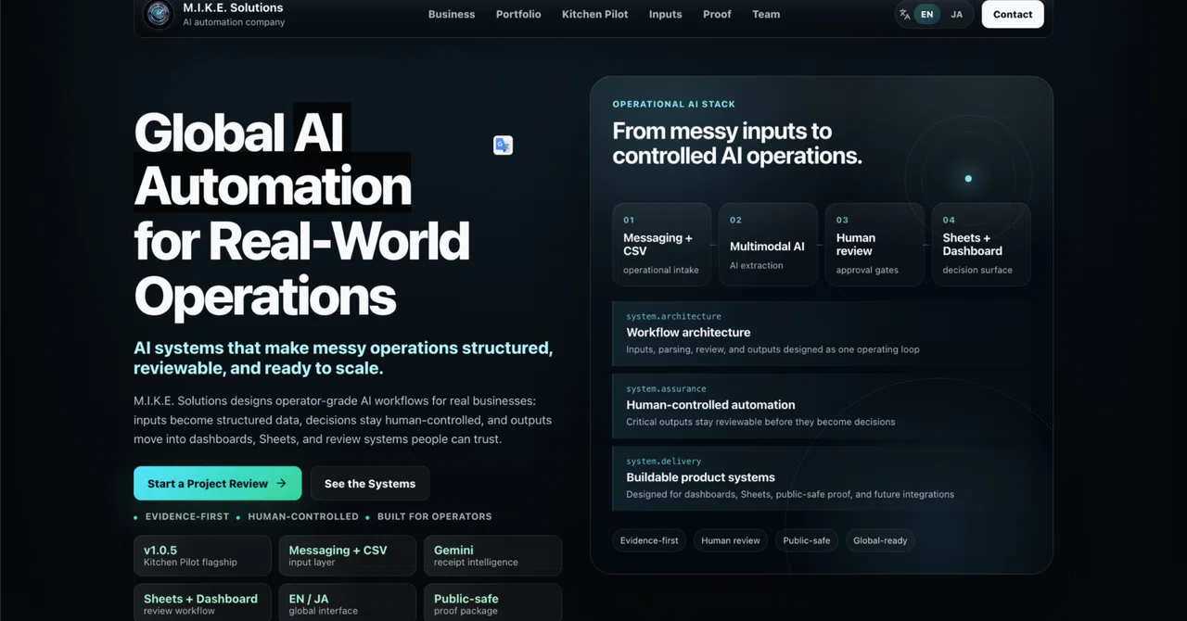Click the From messy inputs heading

click(x=737, y=143)
